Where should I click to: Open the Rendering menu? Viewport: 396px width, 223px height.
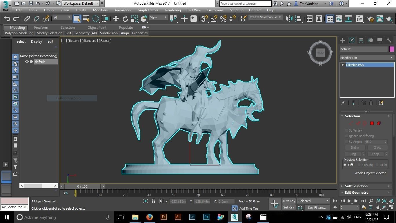pos(173,10)
